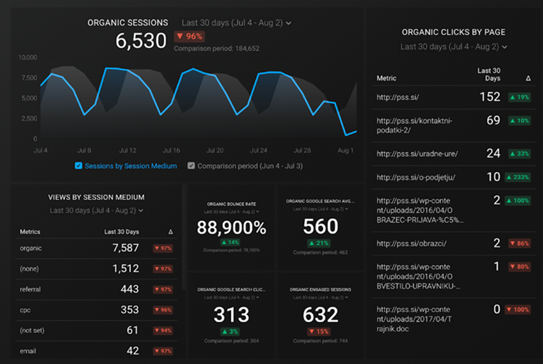Click the 6,530 organic sessions value
The height and width of the screenshot is (364, 543).
[x=141, y=40]
